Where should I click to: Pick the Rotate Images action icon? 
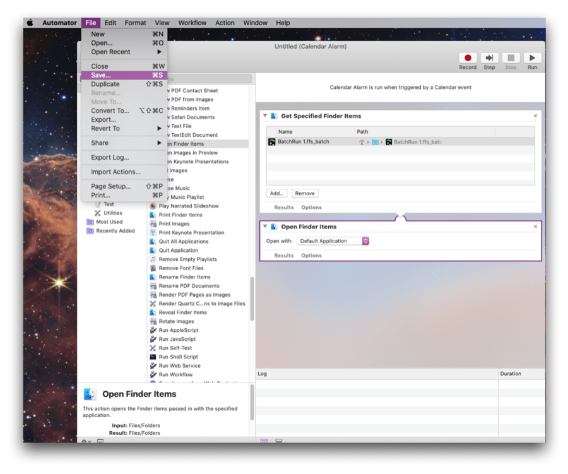152,321
